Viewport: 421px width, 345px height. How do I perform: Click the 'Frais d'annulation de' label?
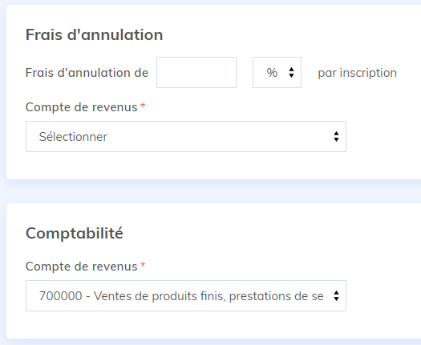[87, 73]
